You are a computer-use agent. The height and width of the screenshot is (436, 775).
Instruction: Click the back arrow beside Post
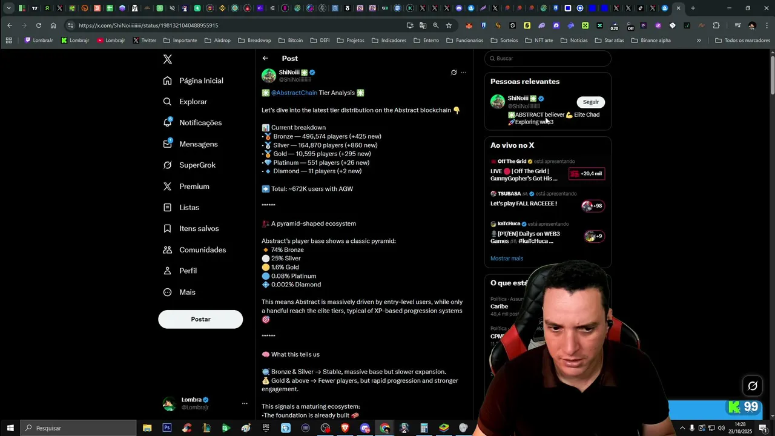pyautogui.click(x=265, y=58)
